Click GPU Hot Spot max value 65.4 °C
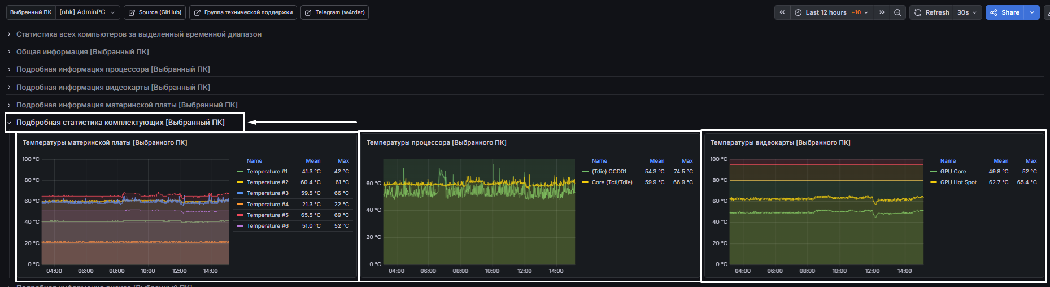1050x287 pixels. (x=1027, y=182)
